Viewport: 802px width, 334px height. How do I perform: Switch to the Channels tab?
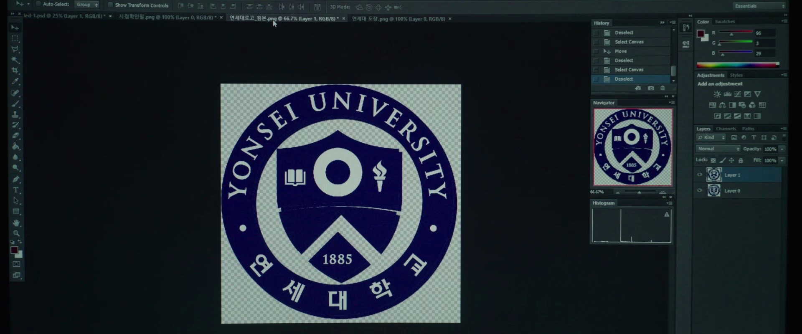[726, 129]
